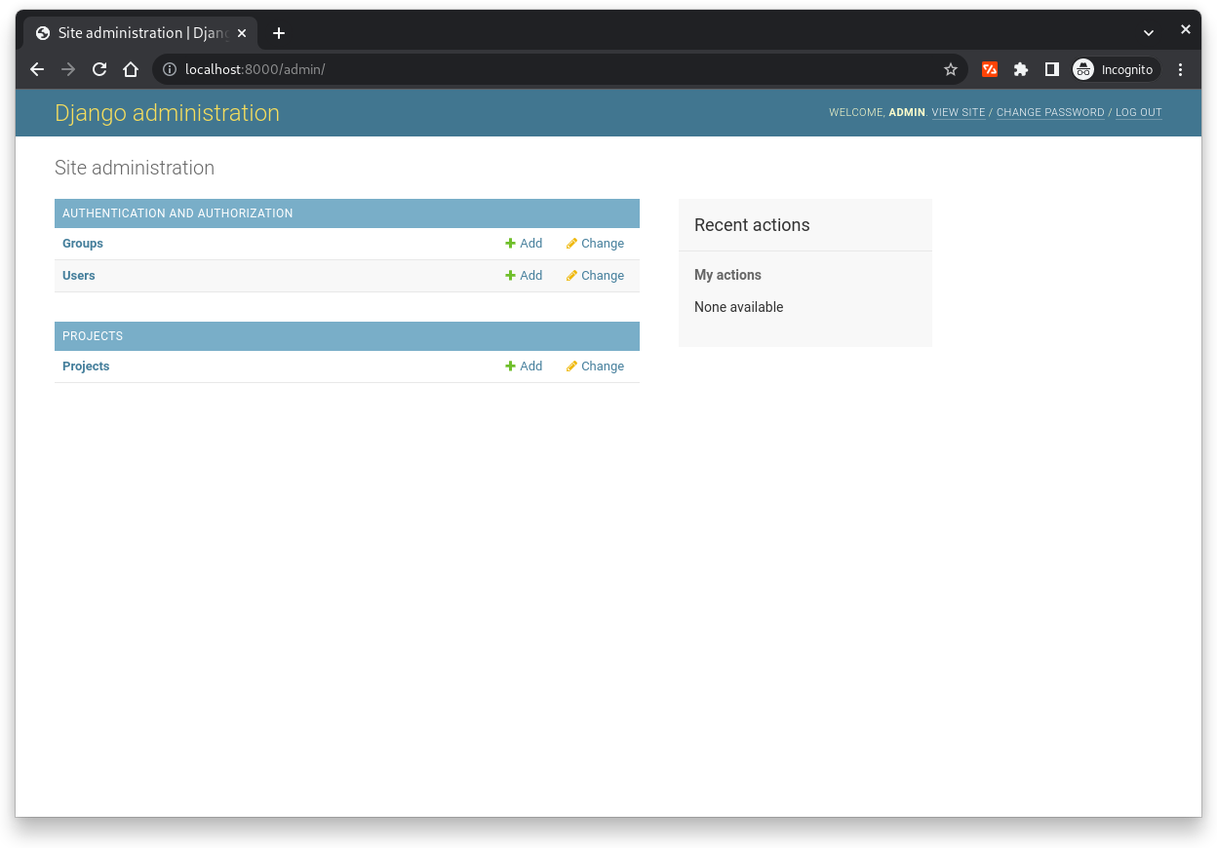
Task: Toggle the browser side panel icon
Action: coord(1052,69)
